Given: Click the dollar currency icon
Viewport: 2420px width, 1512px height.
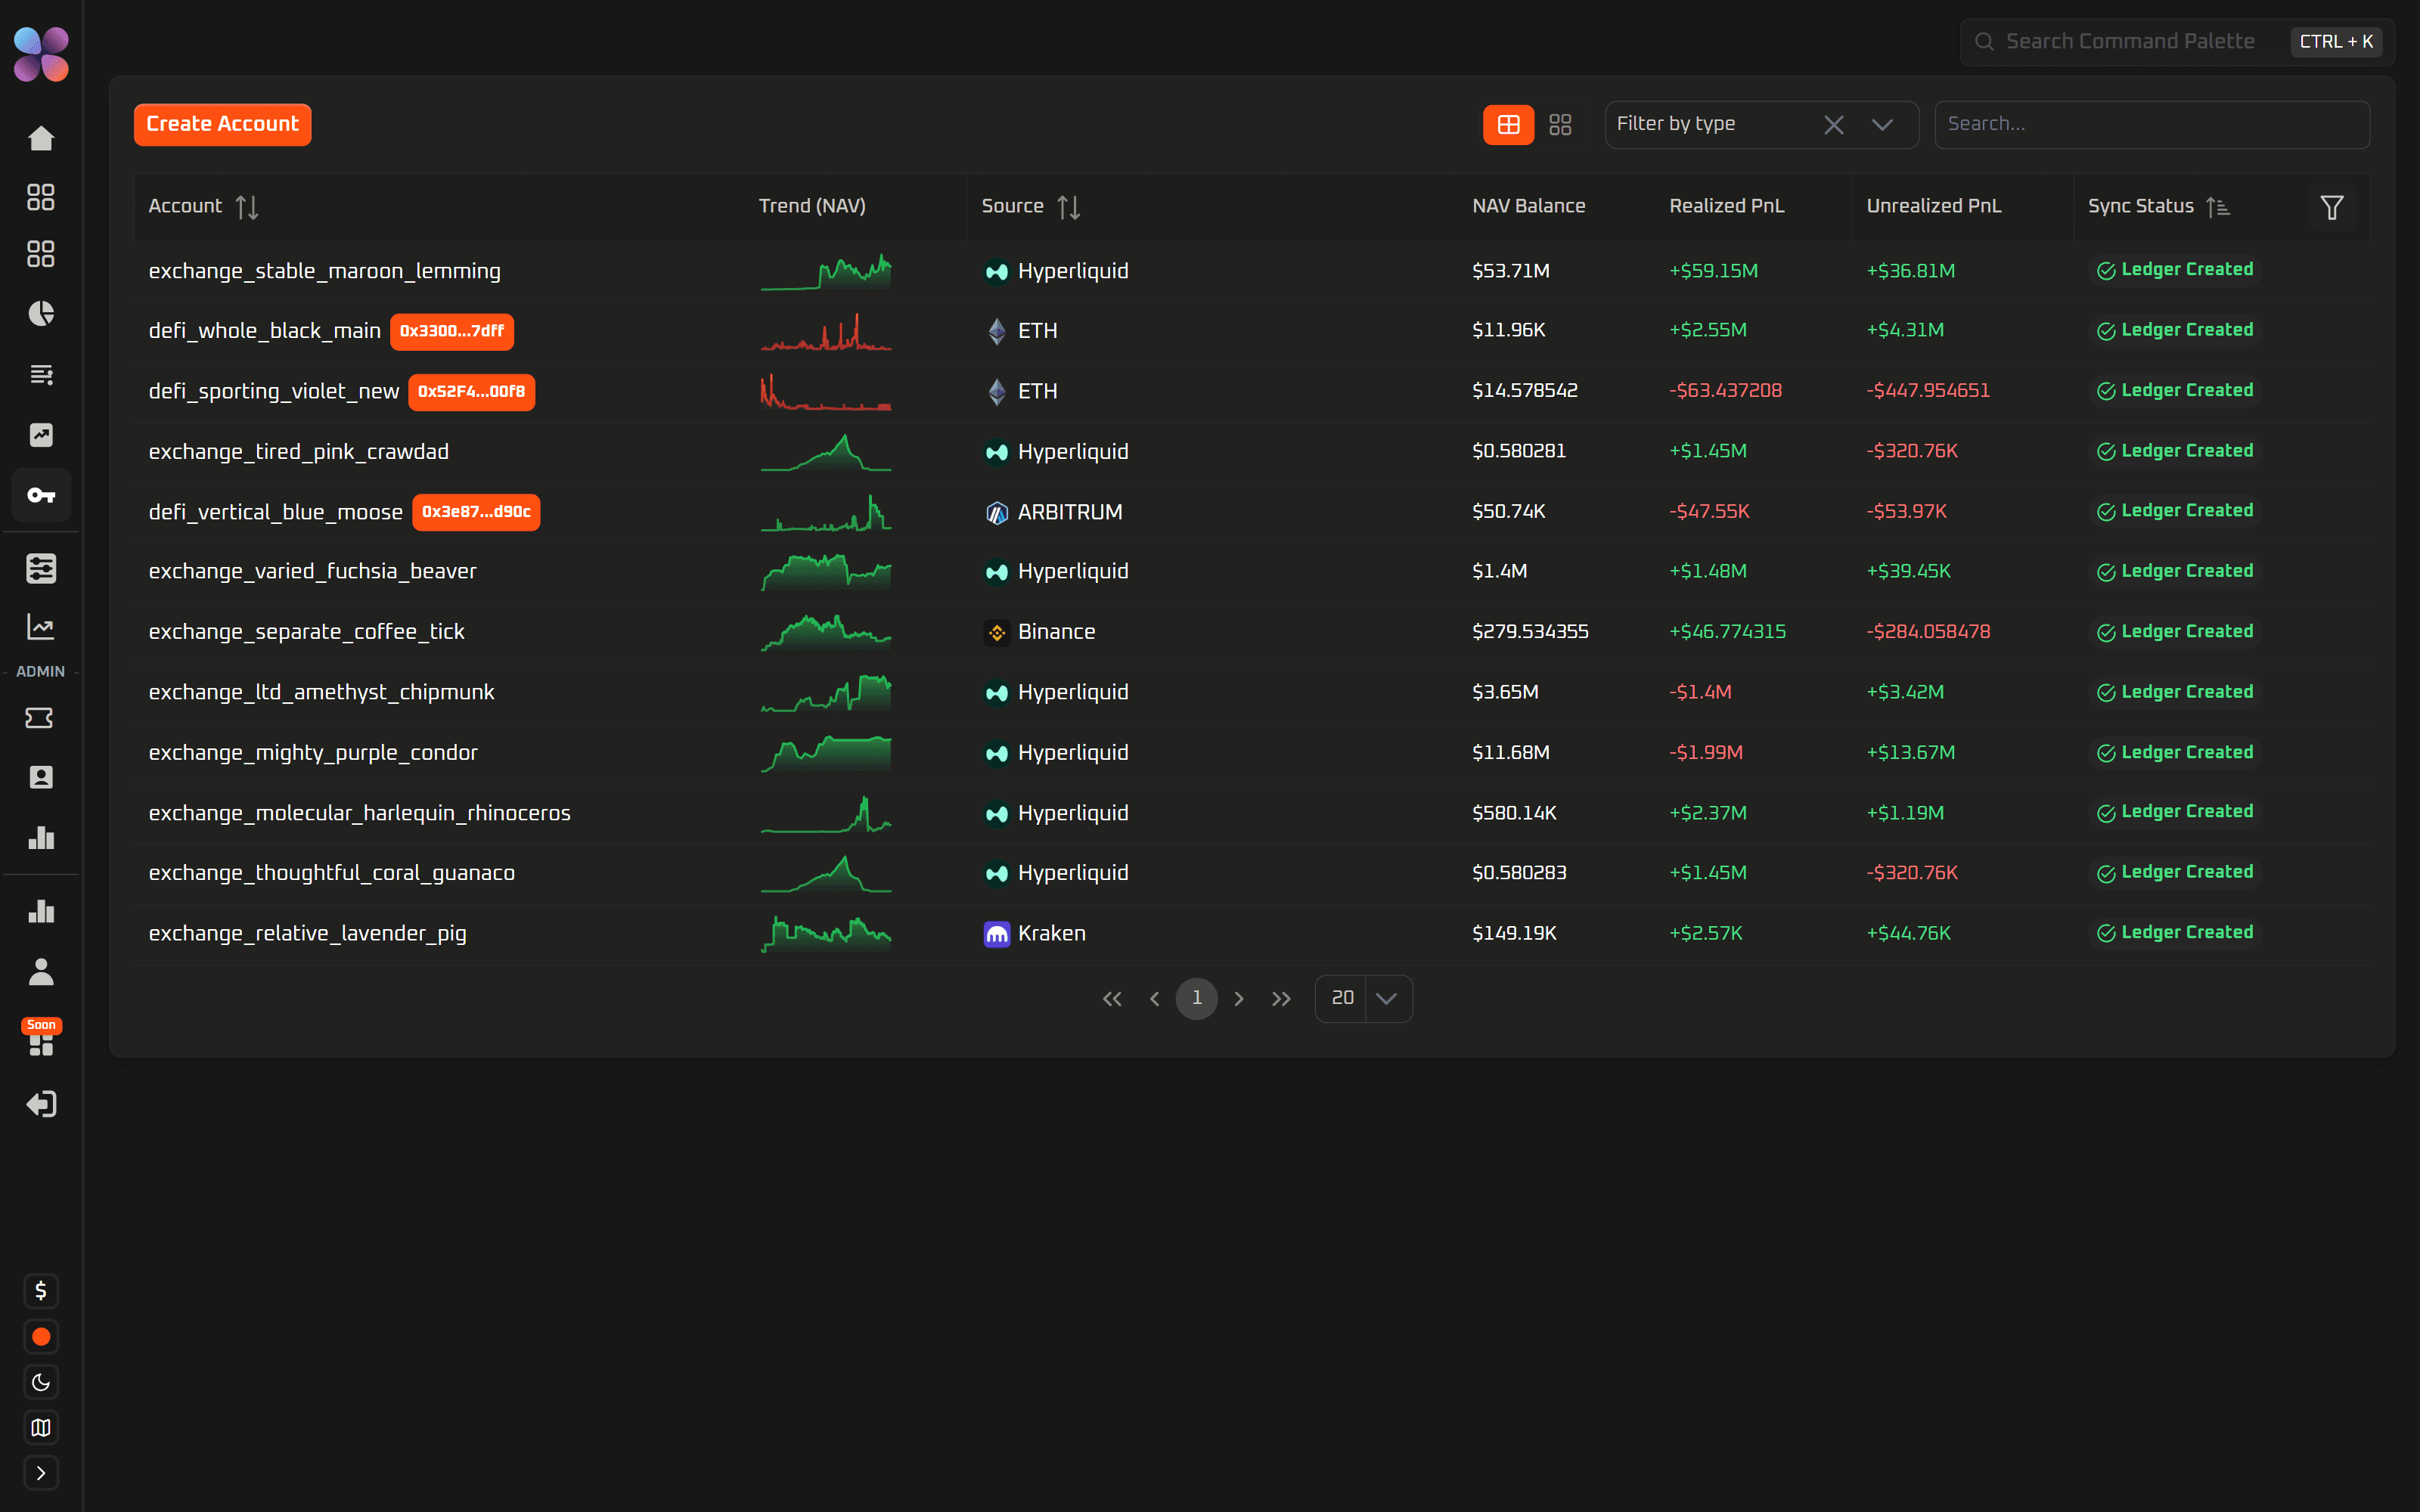Looking at the screenshot, I should 41,1291.
